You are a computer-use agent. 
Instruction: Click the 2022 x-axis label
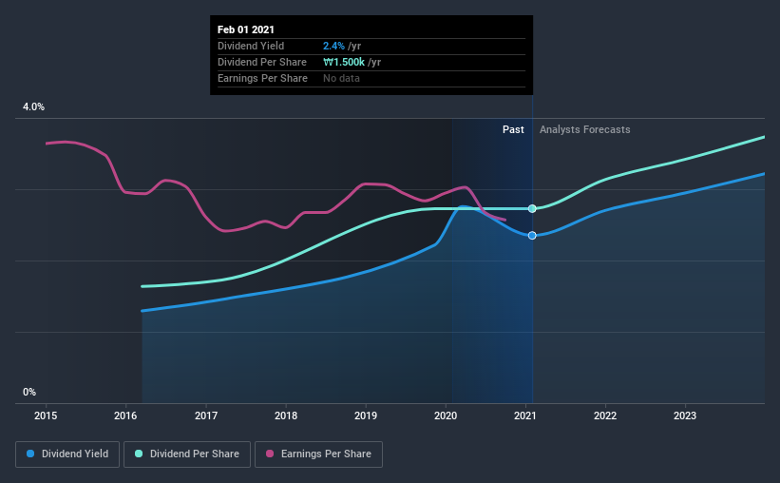[605, 415]
